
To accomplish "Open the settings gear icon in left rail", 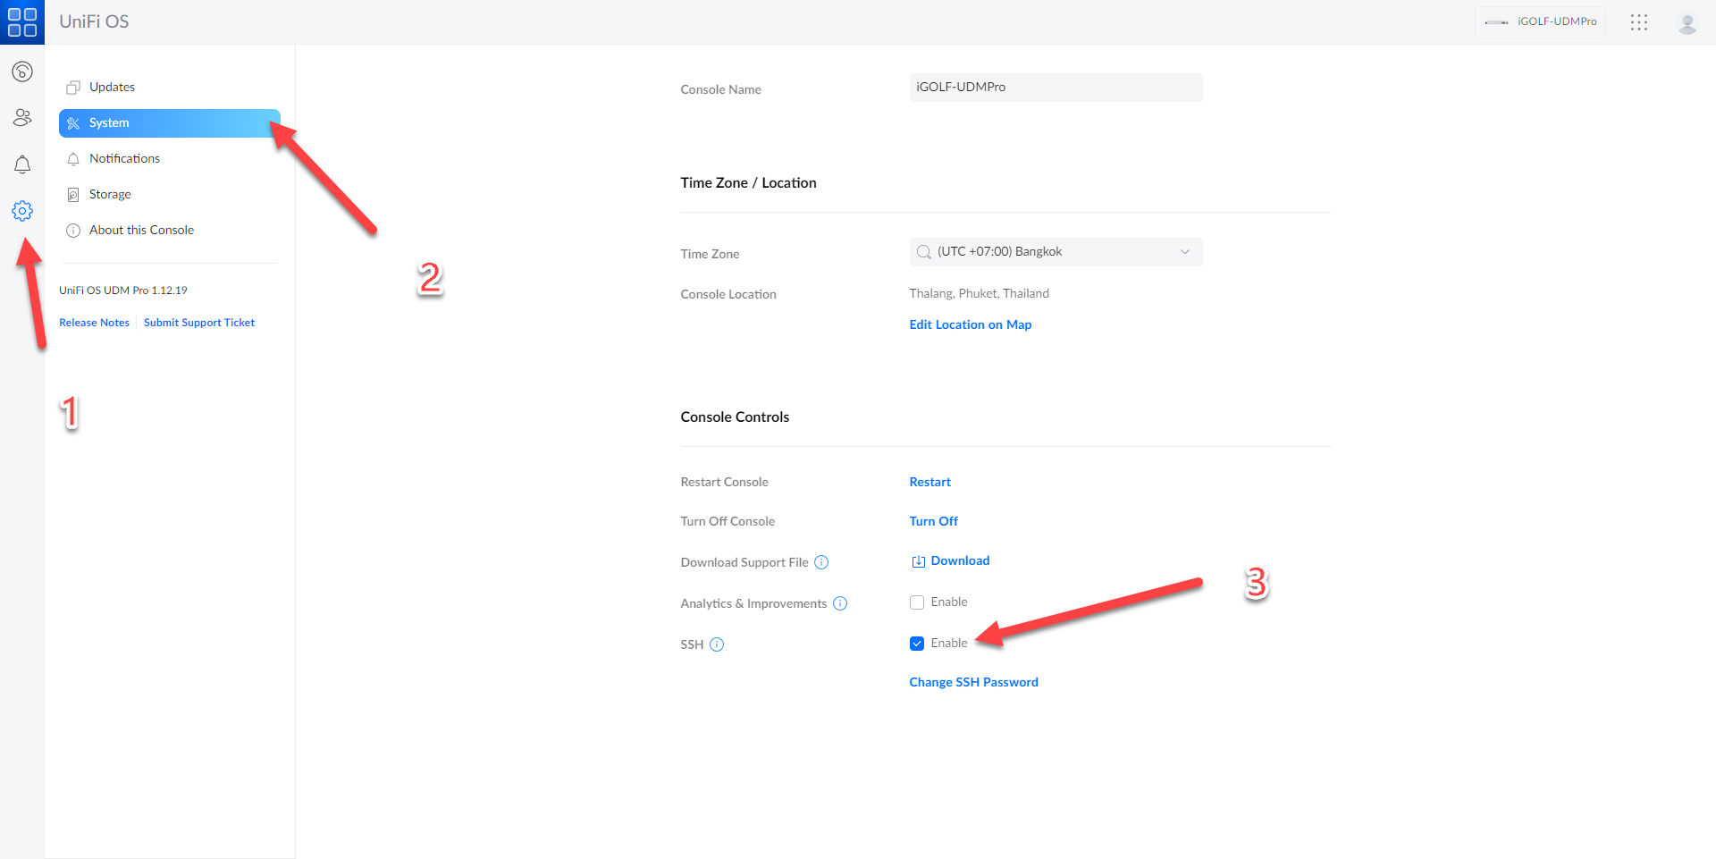I will click(22, 211).
